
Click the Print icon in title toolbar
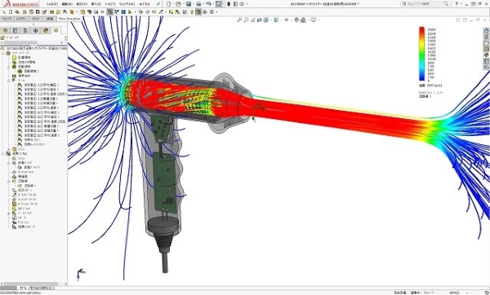pyautogui.click(x=198, y=4)
